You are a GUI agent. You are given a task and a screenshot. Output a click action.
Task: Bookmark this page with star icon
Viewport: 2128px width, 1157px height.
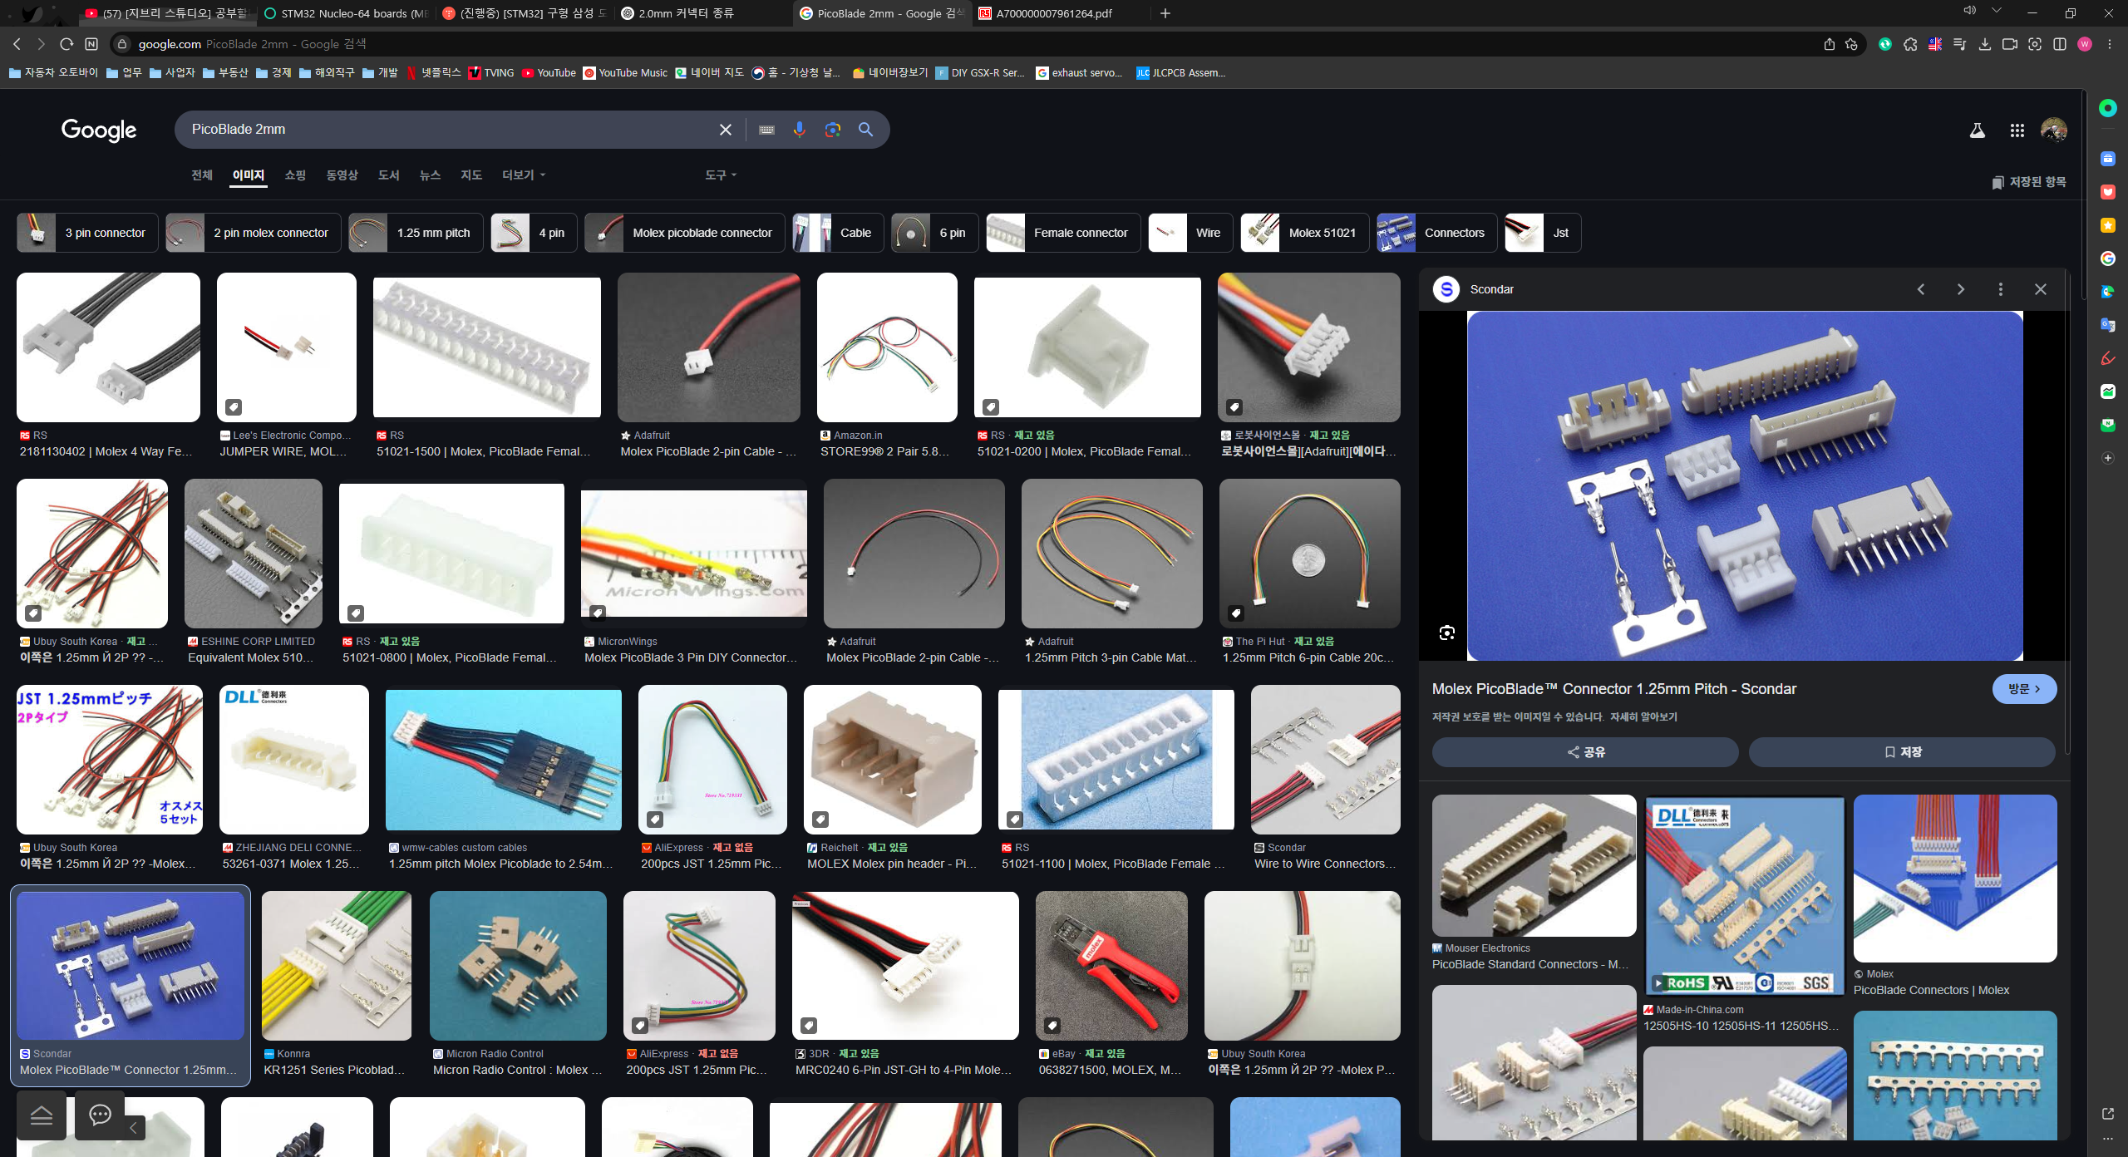(1851, 44)
